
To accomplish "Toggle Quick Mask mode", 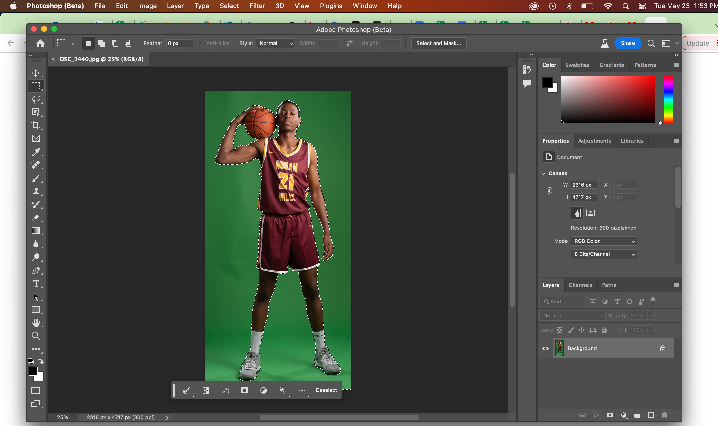I will pos(36,390).
